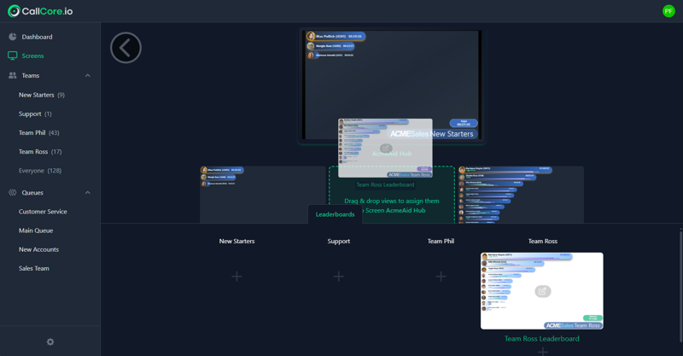Image resolution: width=683 pixels, height=356 pixels.
Task: Open settings via the gear icon
Action: point(50,341)
